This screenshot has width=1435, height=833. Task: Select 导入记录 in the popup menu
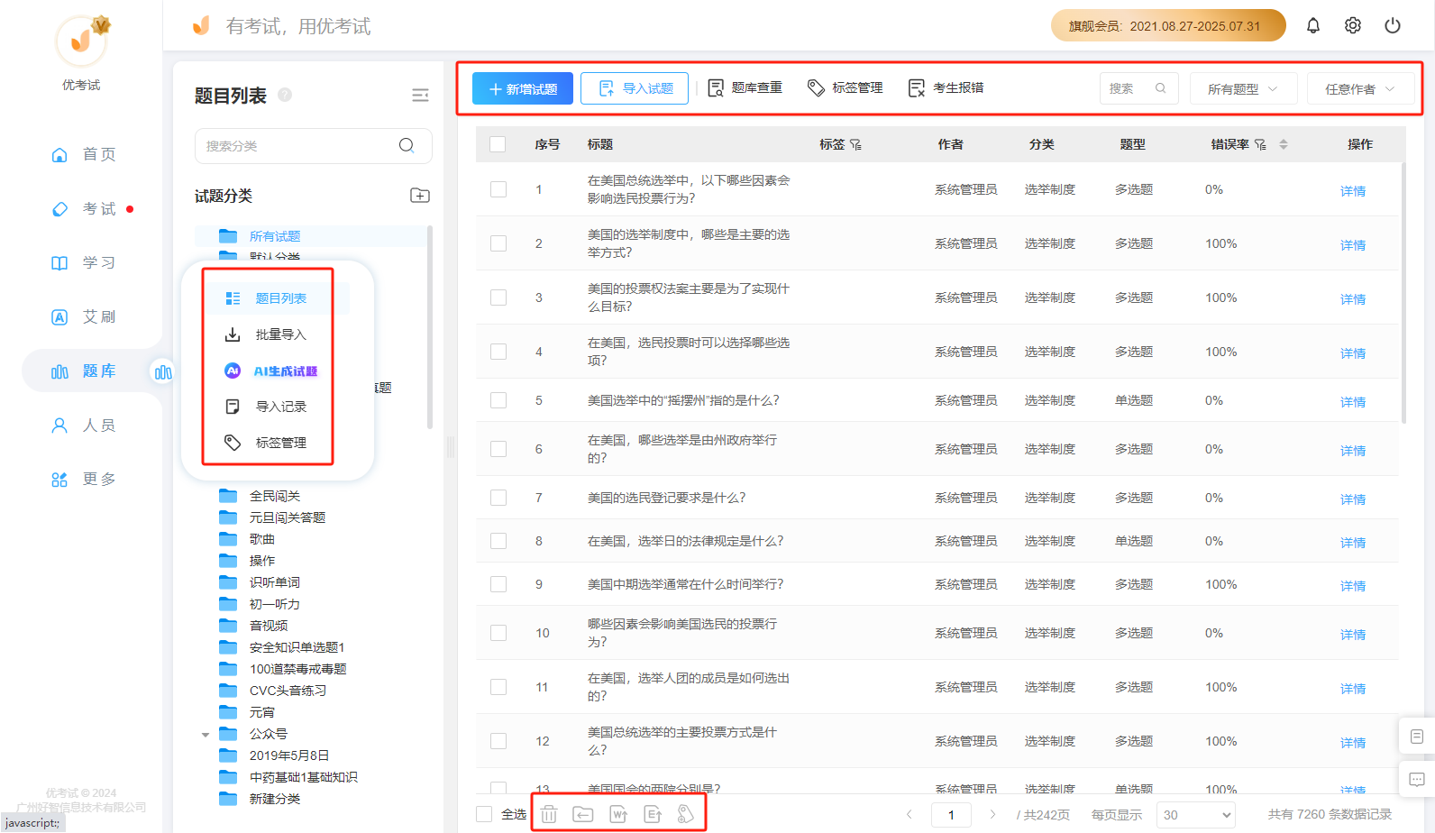point(279,407)
